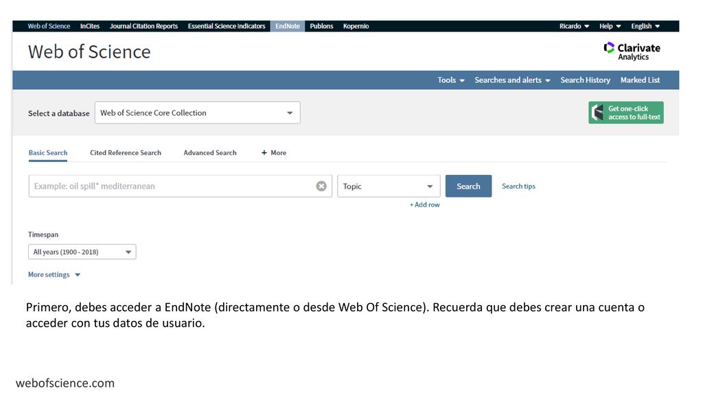This screenshot has height=395, width=703.
Task: Open the Topic field dropdown
Action: [x=389, y=186]
